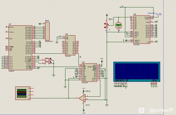Click the ground symbol below push buttons
This screenshot has height=115, width=176.
pos(53,76)
